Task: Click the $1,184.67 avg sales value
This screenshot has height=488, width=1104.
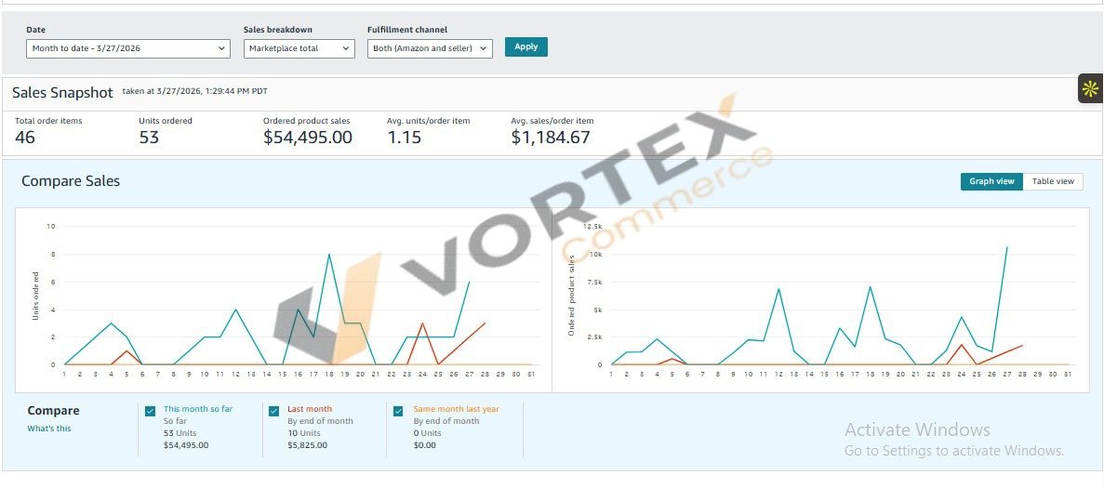Action: (x=551, y=138)
